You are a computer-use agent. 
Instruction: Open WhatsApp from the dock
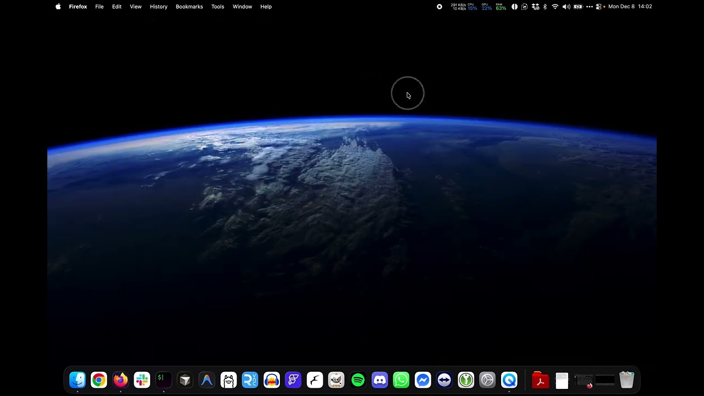(401, 380)
